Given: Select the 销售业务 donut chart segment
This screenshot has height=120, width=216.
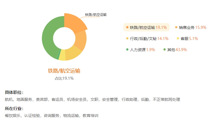Looking at the screenshot, I should pyautogui.click(x=81, y=41).
